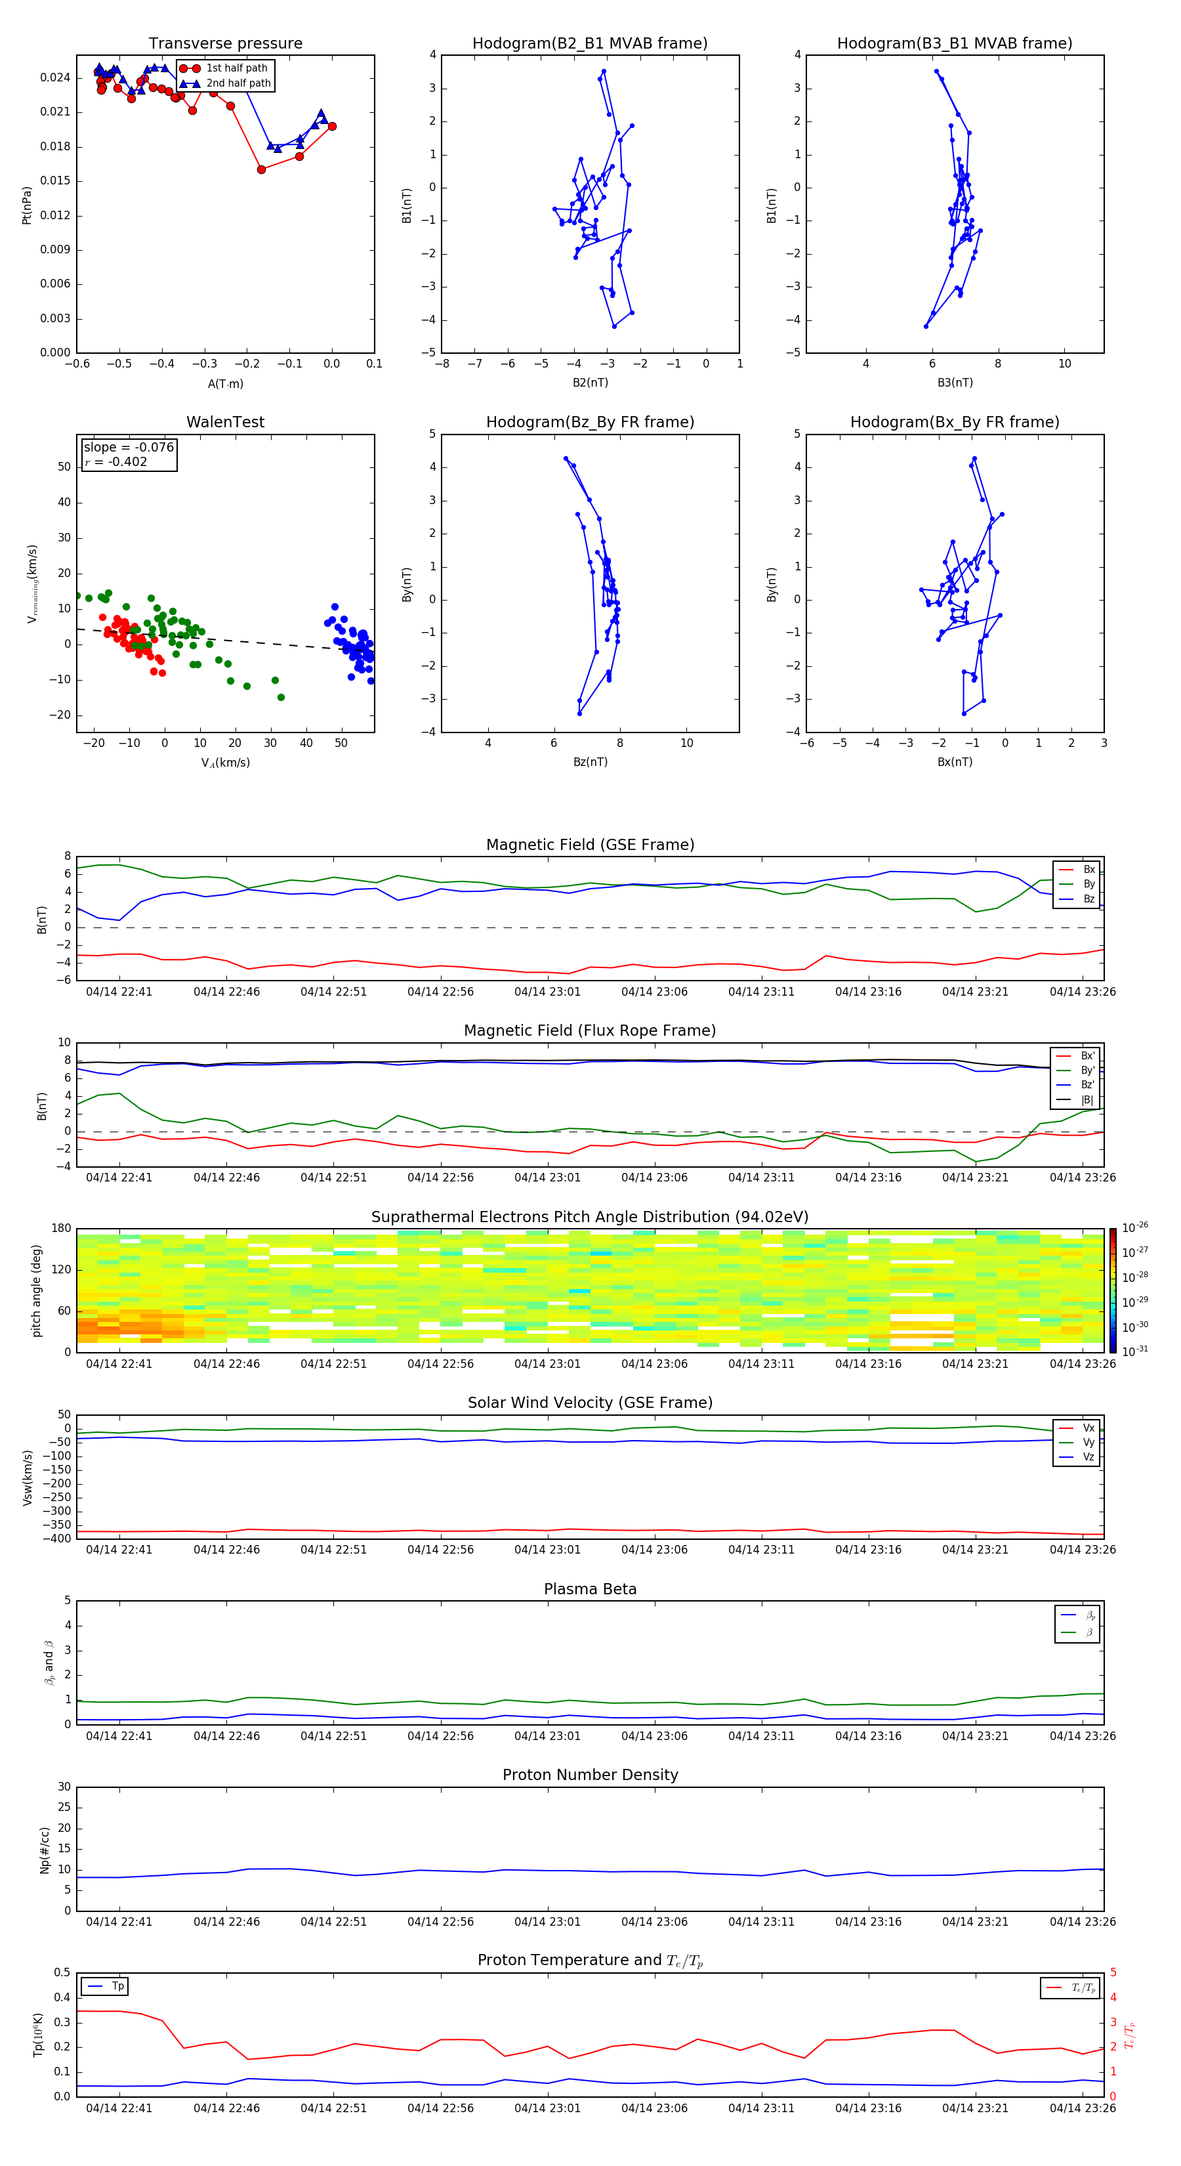The image size is (1181, 2166).
Task: Click "By" in the GSE field legend
Action: [1077, 883]
